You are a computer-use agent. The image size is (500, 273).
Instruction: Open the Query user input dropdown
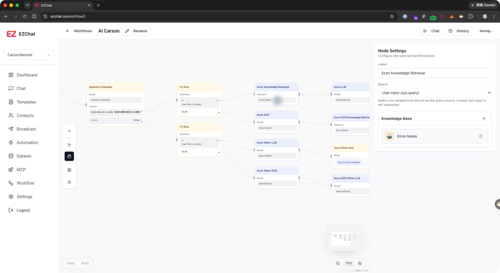click(435, 93)
